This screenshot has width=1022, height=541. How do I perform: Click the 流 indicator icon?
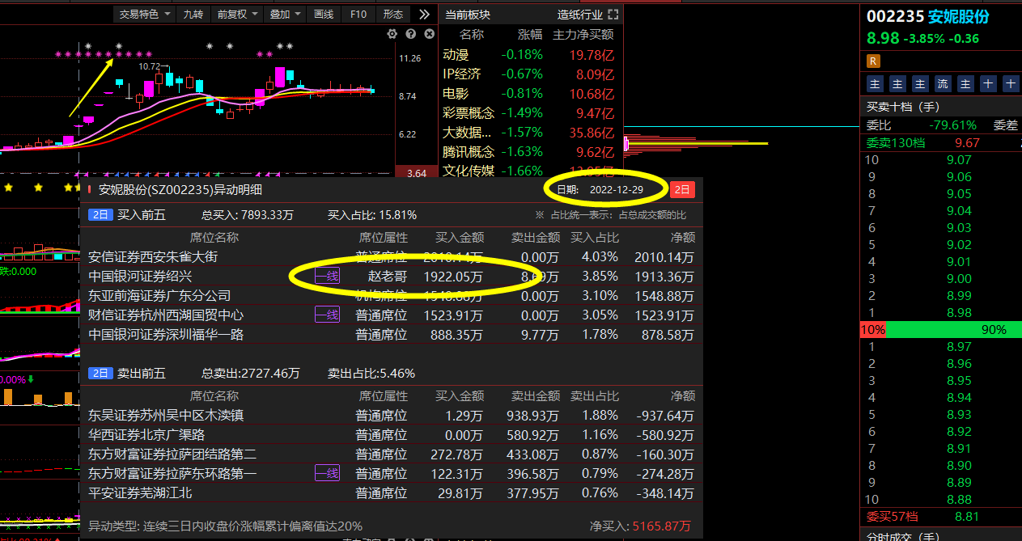pos(943,83)
